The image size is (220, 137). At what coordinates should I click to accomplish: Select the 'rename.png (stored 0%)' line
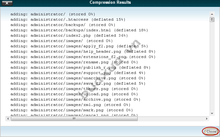[74, 62]
